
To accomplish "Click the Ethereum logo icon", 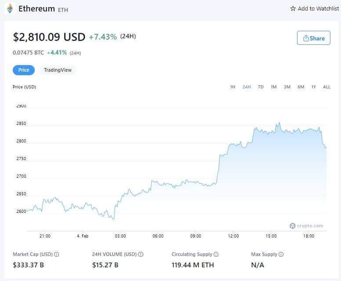I will click(x=10, y=8).
